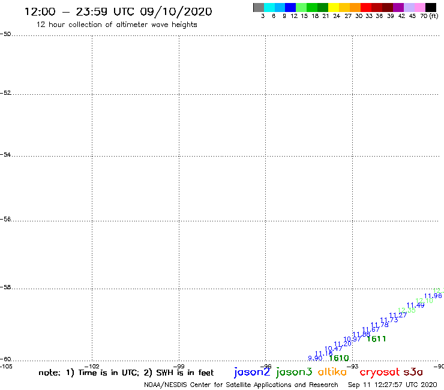Click the '9.90' wave height value
444x390 pixels.
pos(315,358)
